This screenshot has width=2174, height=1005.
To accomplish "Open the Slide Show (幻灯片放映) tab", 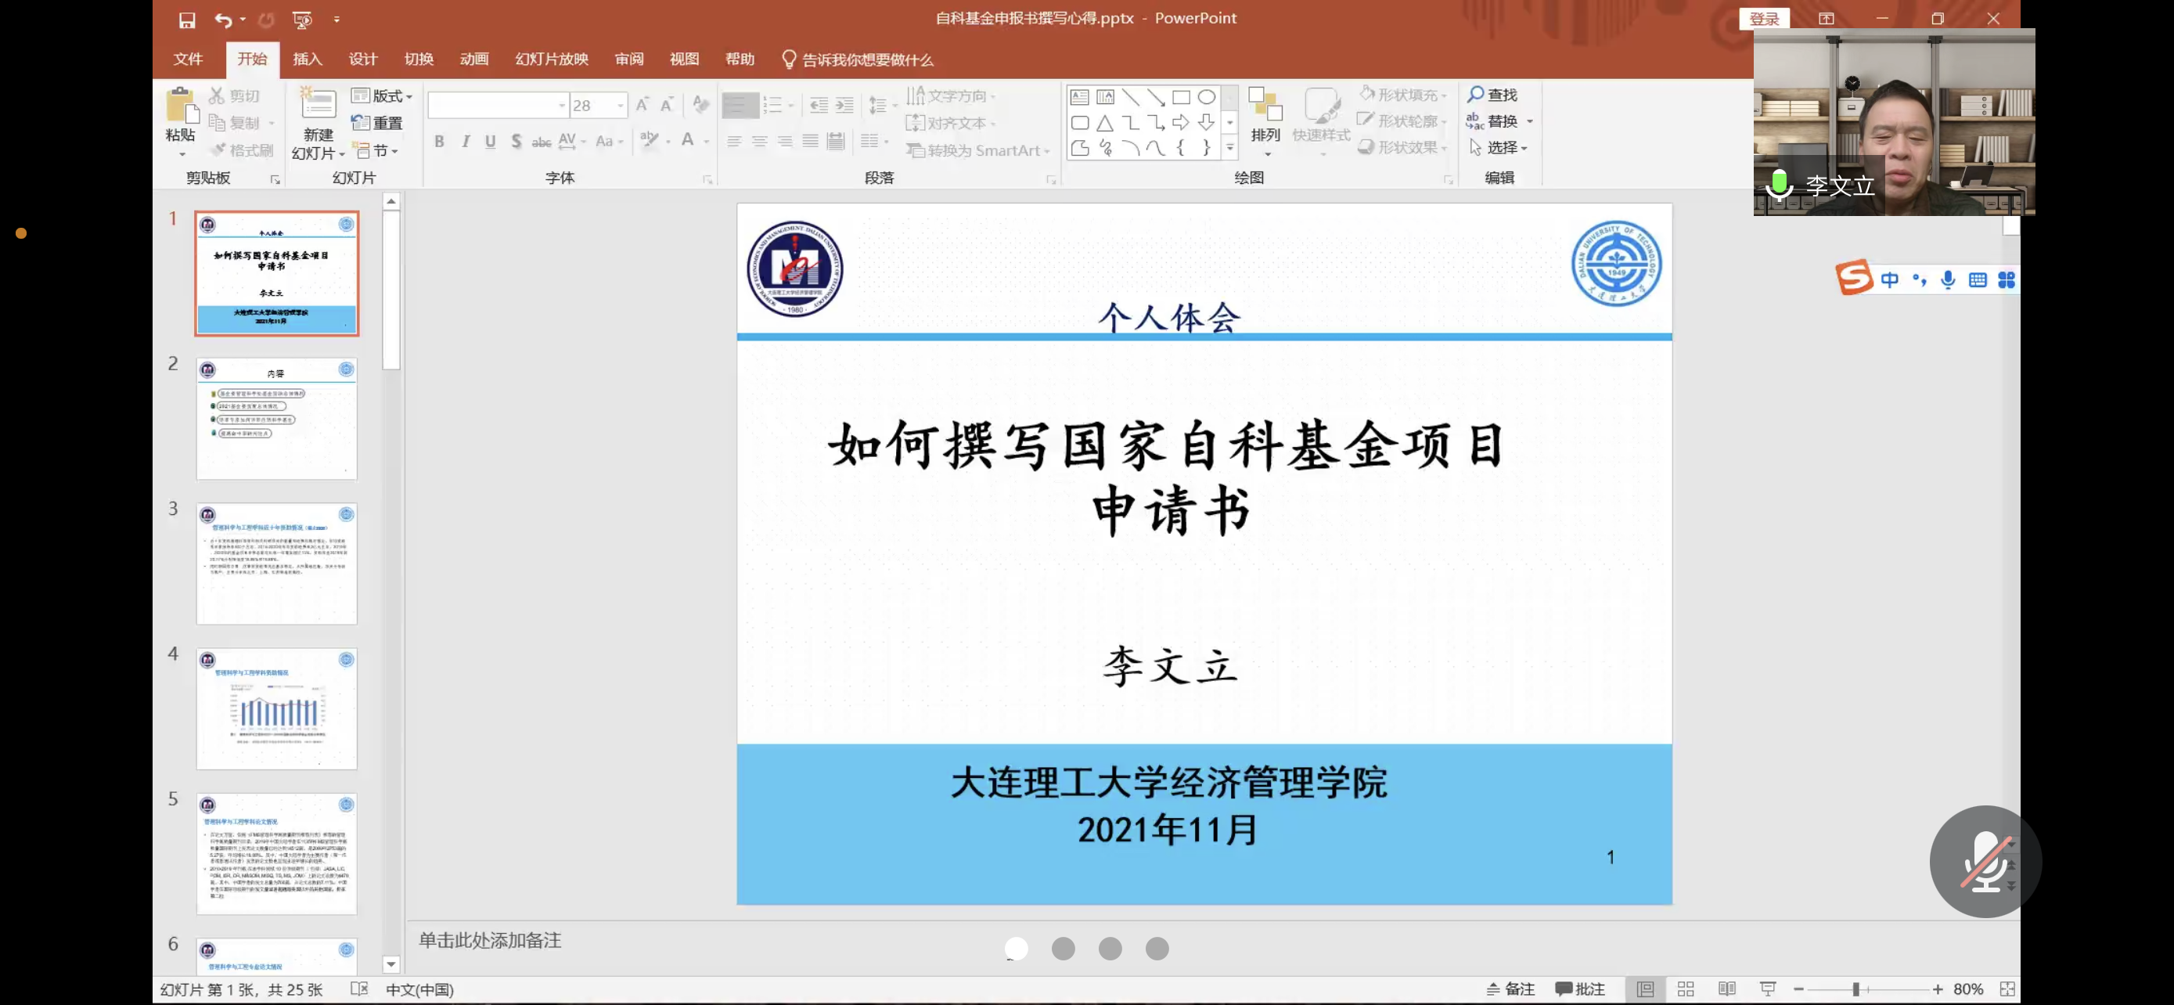I will coord(551,59).
